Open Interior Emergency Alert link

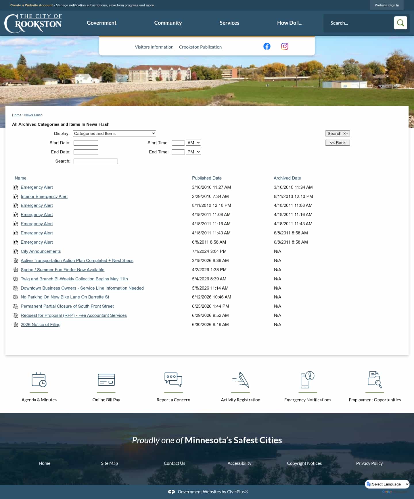point(44,196)
